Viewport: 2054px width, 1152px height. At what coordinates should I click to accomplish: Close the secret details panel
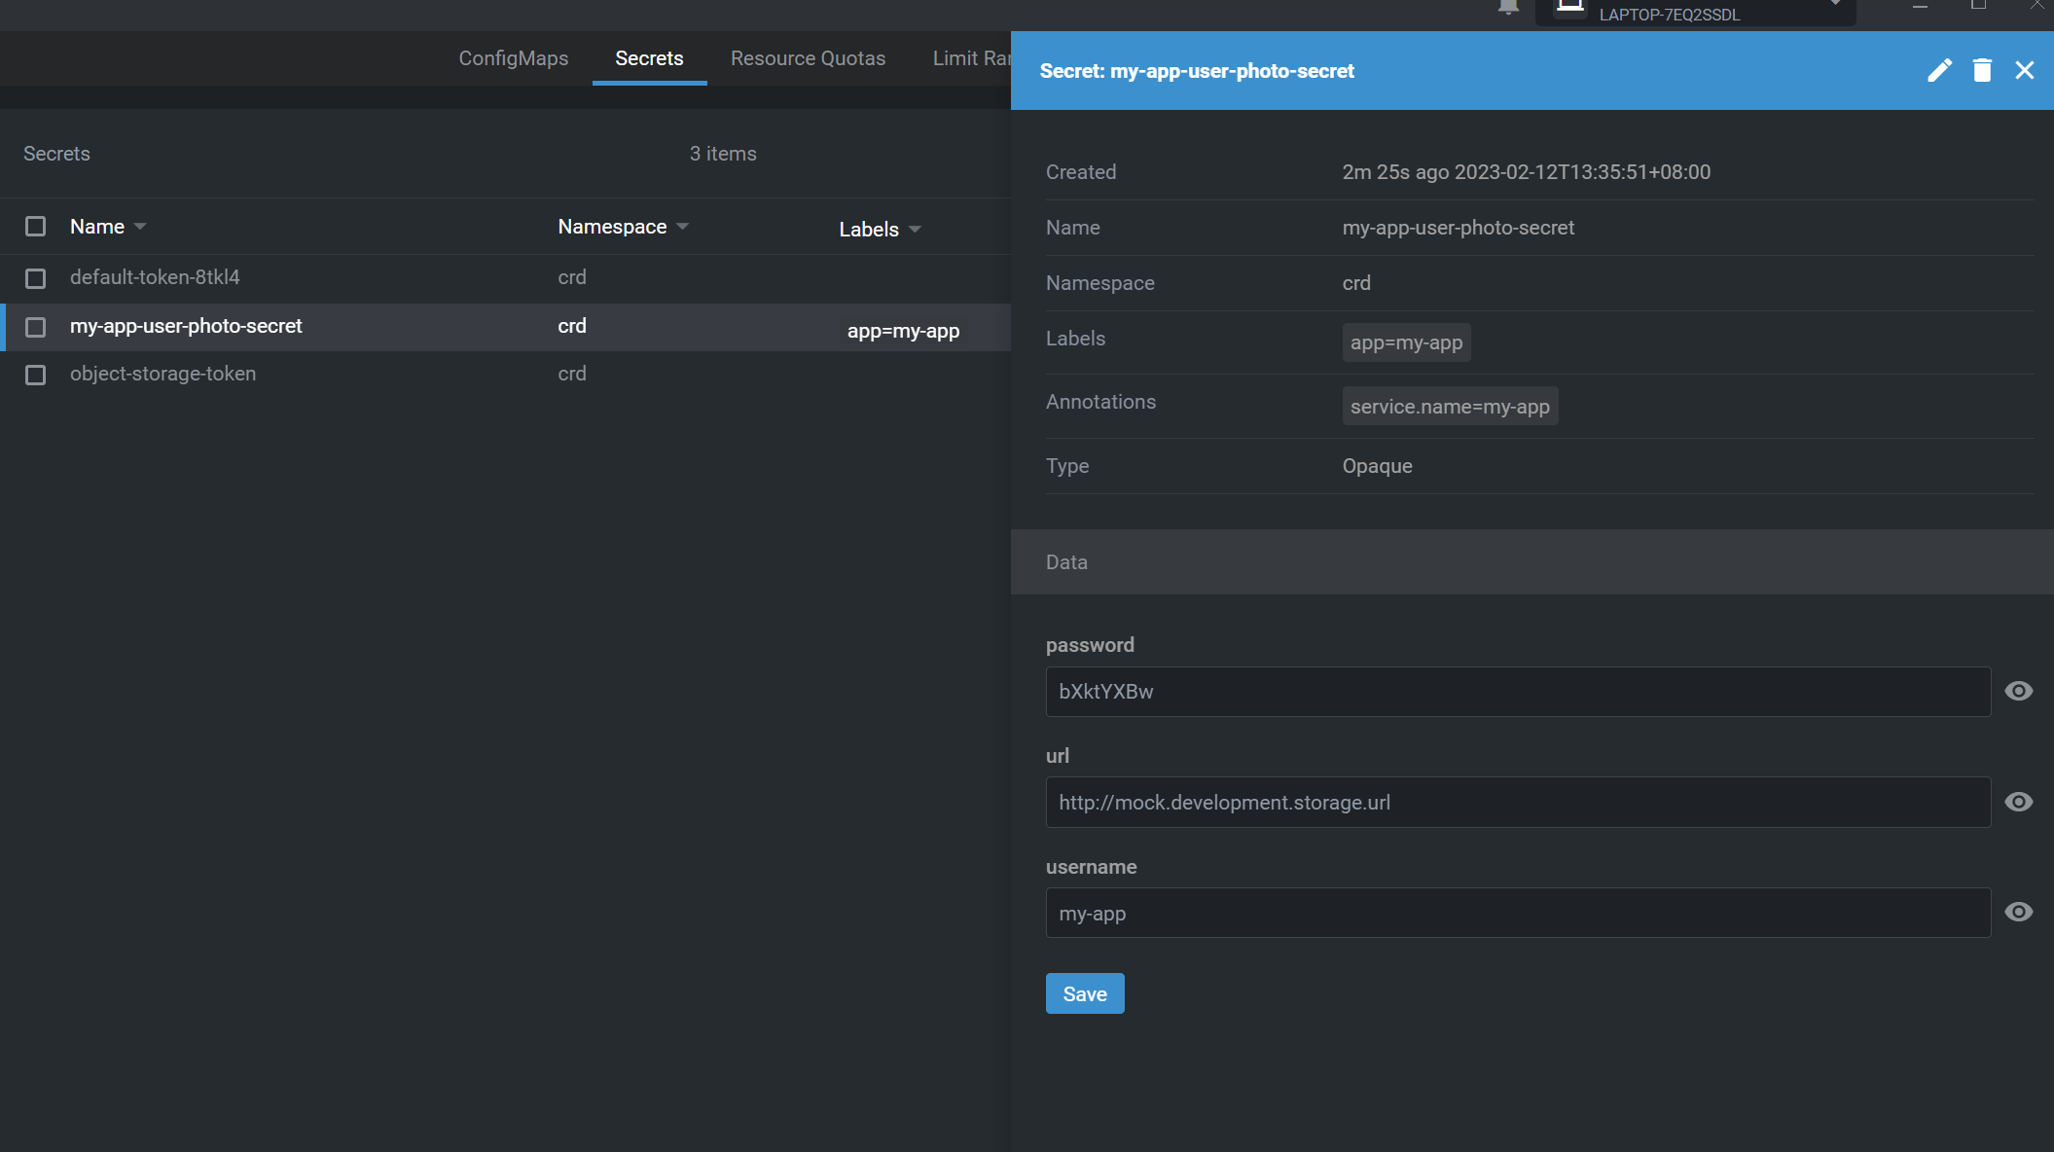(2025, 70)
